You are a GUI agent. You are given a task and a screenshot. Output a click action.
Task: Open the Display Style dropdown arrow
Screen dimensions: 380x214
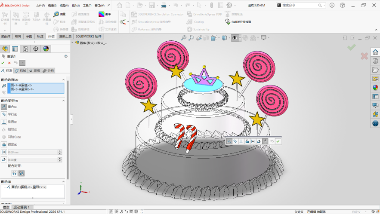pos(229,38)
